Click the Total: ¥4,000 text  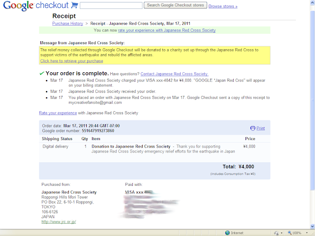(238, 167)
